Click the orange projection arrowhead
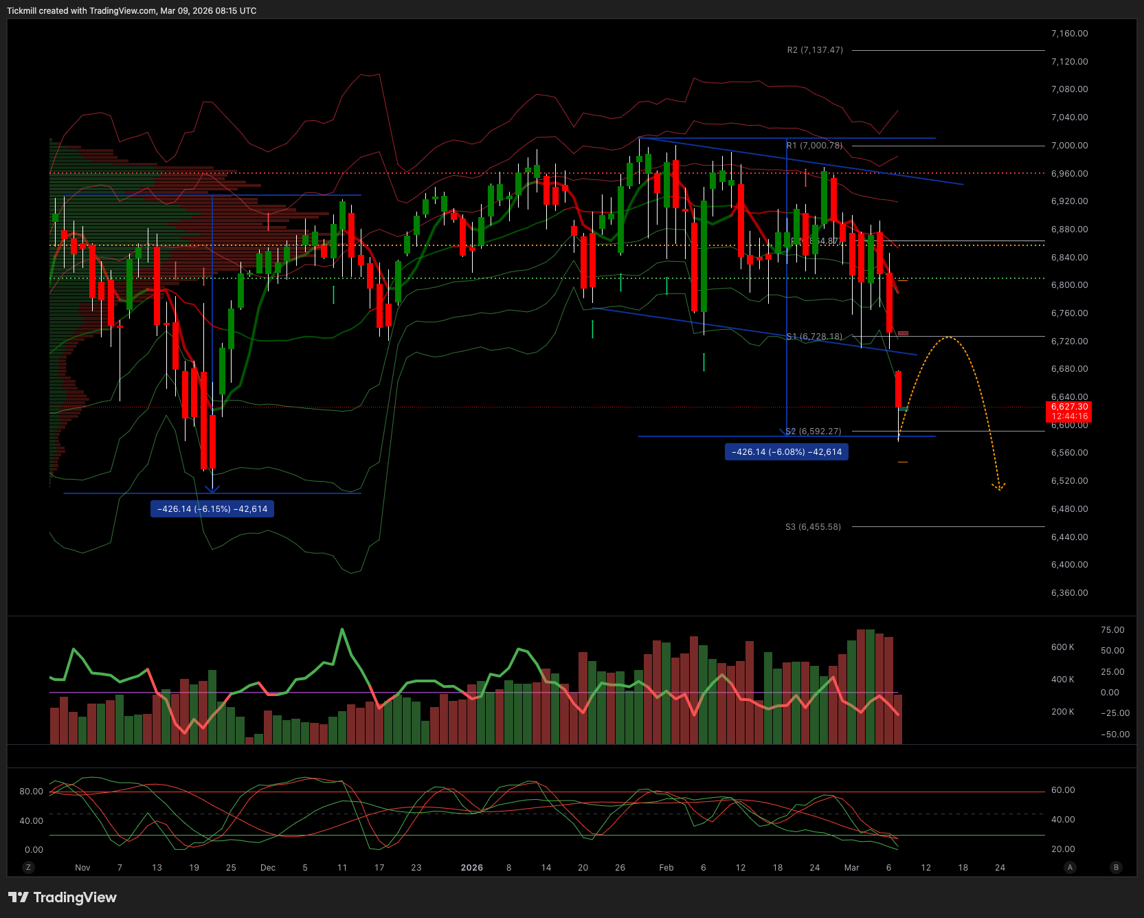The image size is (1144, 918). [998, 487]
